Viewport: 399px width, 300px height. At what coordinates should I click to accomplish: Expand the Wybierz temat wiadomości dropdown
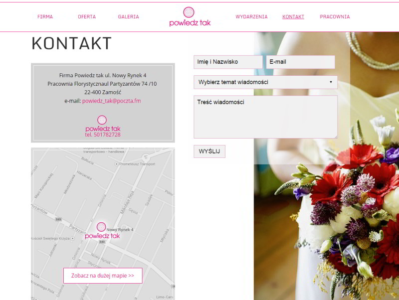tap(265, 82)
